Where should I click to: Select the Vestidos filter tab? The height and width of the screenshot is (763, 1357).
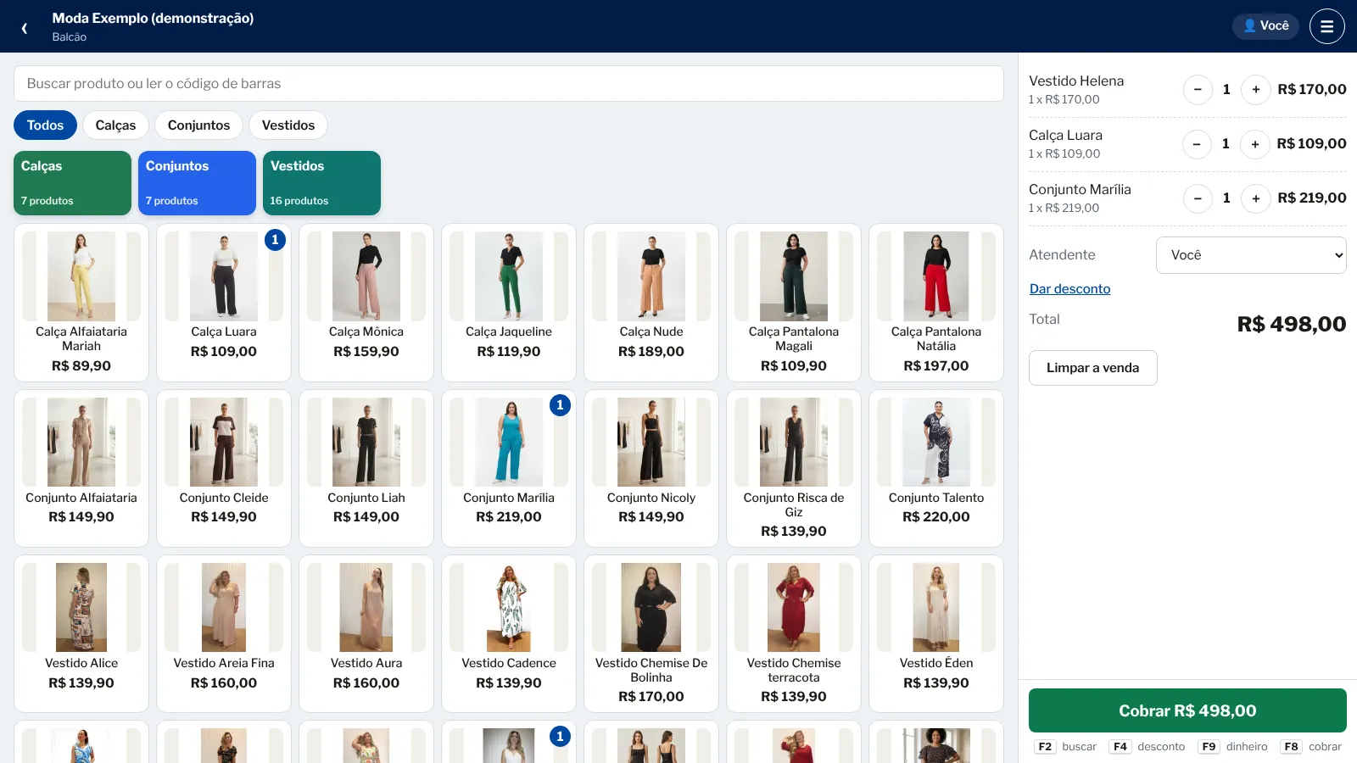[x=288, y=125]
